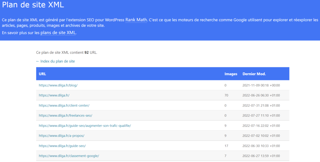The width and height of the screenshot is (320, 162).
Task: Open the dilga.fr/guide-seo/ URL
Action: tap(62, 146)
